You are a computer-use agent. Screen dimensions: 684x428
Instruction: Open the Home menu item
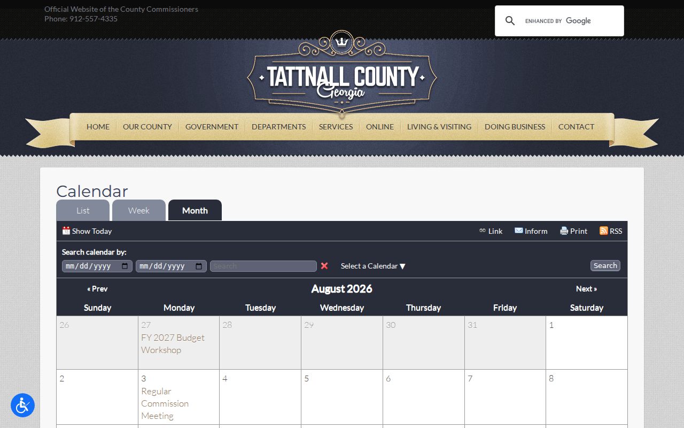click(x=98, y=127)
